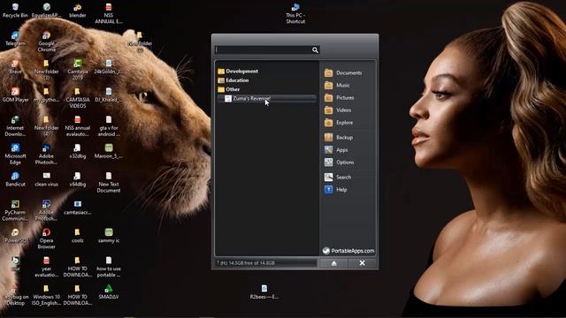Select the New Text Document icon
The width and height of the screenshot is (566, 318).
pyautogui.click(x=109, y=182)
